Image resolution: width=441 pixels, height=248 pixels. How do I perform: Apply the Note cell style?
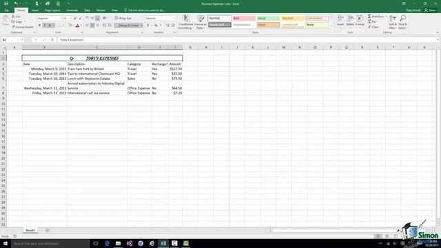coord(317,25)
